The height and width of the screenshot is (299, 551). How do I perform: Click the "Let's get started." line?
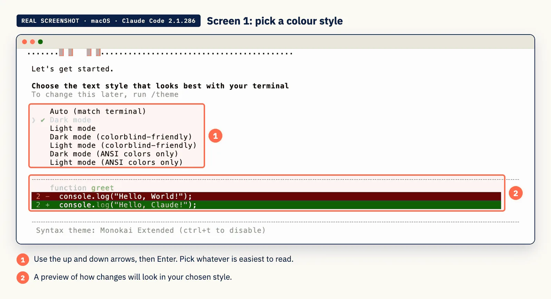[x=72, y=69]
